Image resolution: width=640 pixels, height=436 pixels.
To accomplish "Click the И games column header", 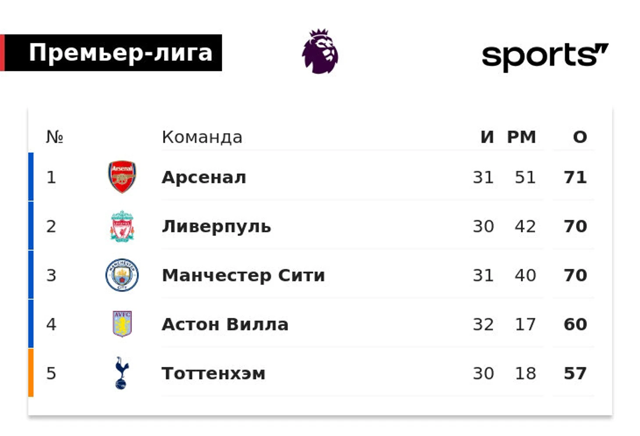I will [487, 137].
